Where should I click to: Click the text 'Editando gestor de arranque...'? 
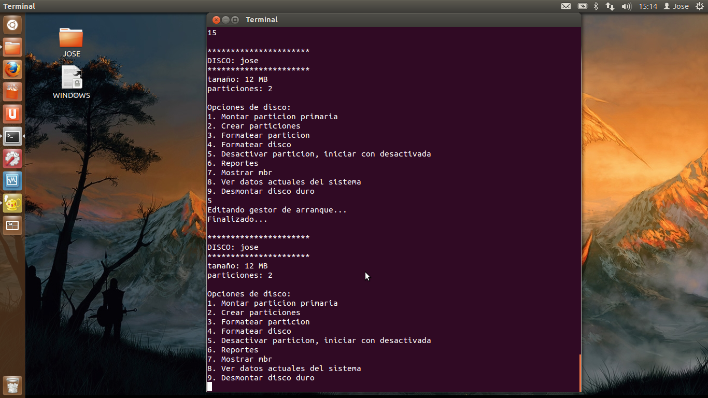(277, 210)
